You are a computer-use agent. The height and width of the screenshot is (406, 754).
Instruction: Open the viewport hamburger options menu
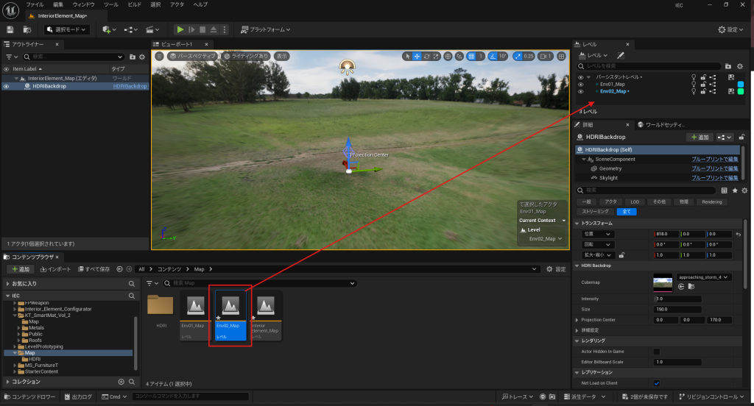(159, 56)
